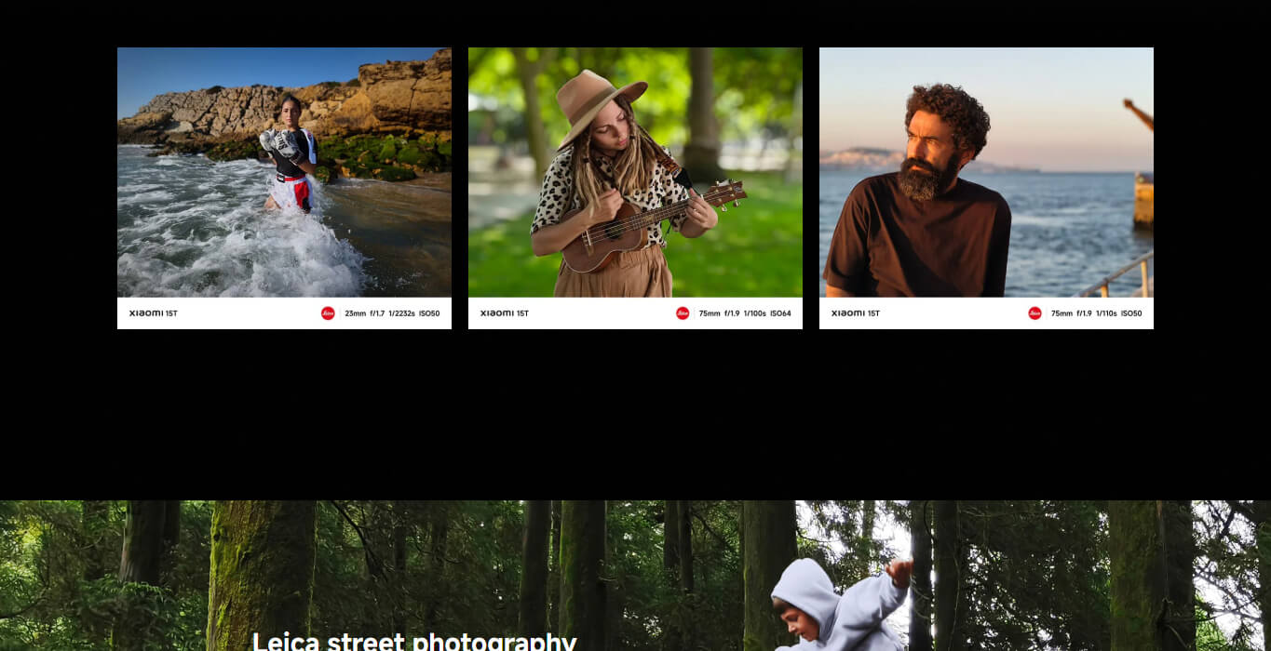Click the 23mm focal length label
The height and width of the screenshot is (651, 1271).
tap(355, 313)
